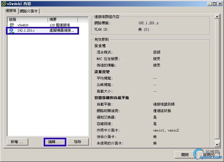Click the 通知交換器 label

tap(106, 117)
